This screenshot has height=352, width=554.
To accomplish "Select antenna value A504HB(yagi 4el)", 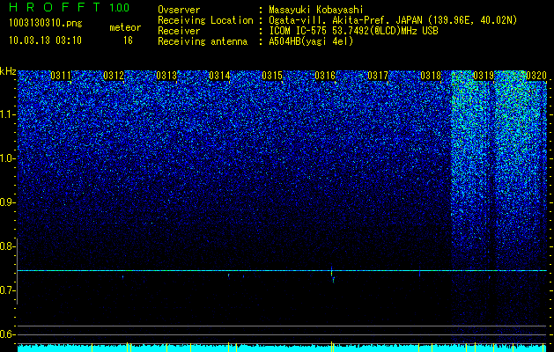I will (x=311, y=41).
